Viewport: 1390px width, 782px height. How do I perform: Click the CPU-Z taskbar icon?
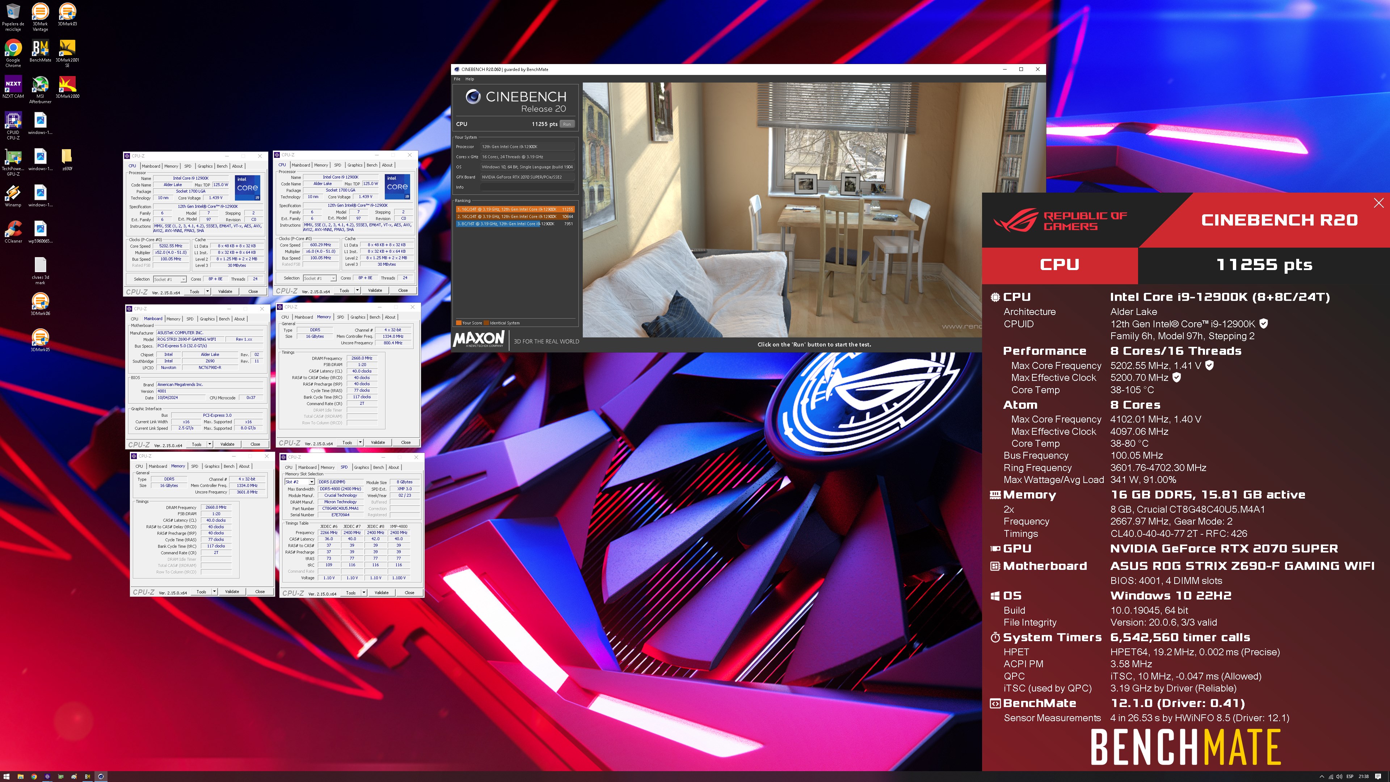tap(47, 777)
